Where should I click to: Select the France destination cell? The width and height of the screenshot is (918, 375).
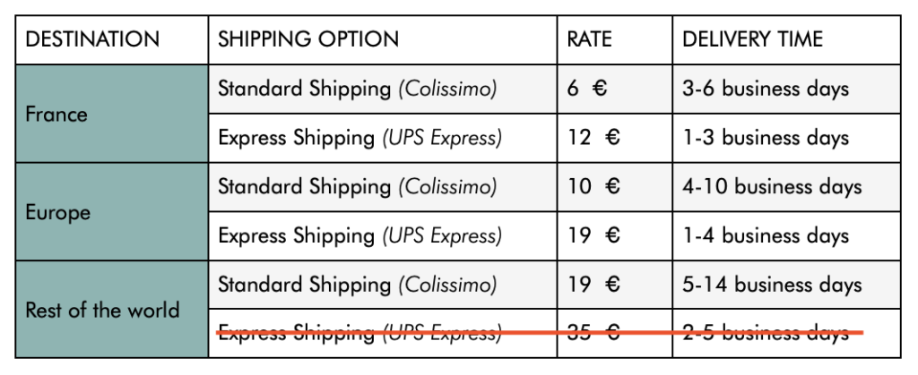click(x=112, y=114)
